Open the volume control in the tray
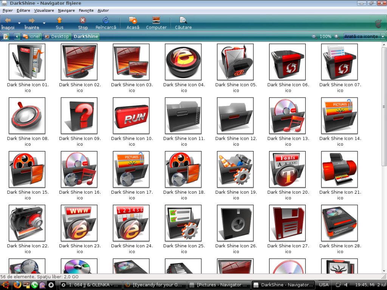 pos(346,285)
